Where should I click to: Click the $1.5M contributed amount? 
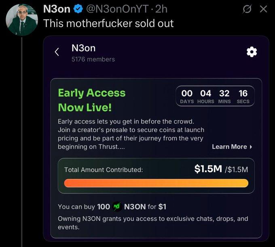208,169
